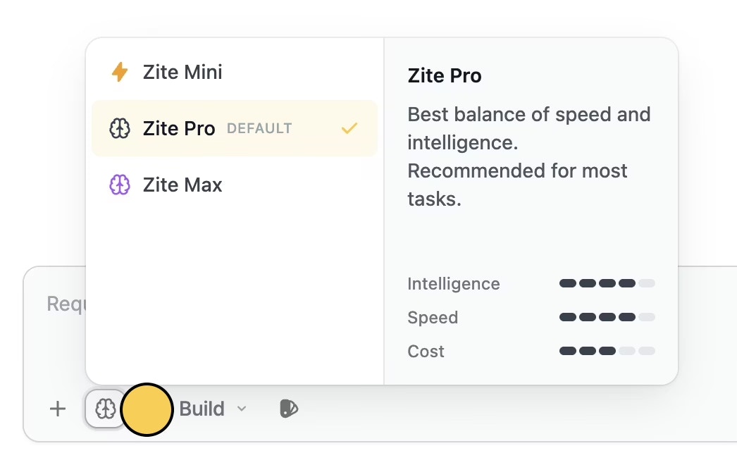Click the Zite Pro heading in details panel
The height and width of the screenshot is (465, 737).
click(445, 76)
